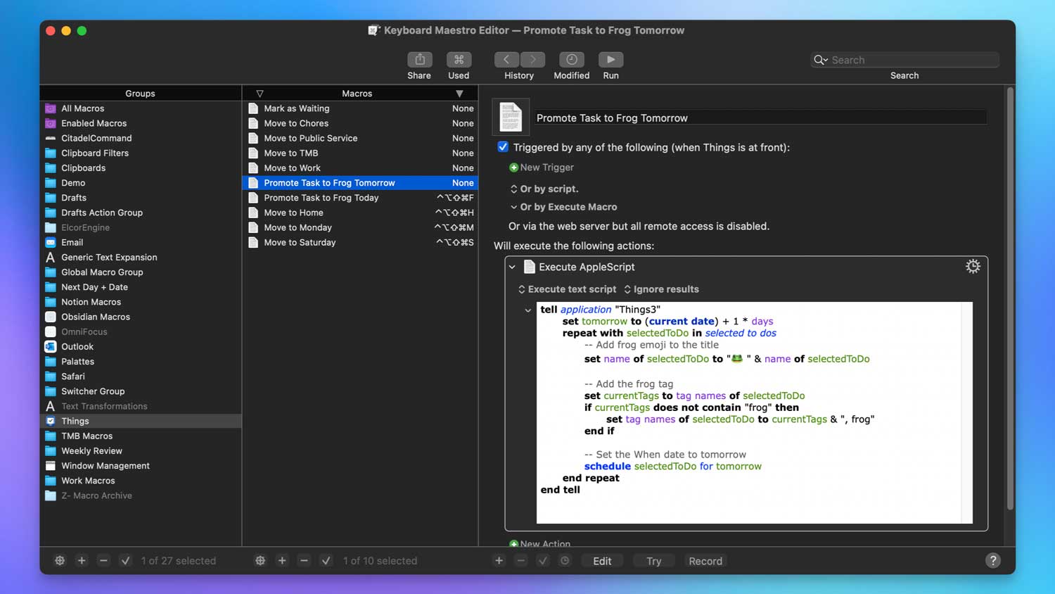Viewport: 1055px width, 594px height.
Task: Click groups gear settings icon
Action: (x=60, y=561)
